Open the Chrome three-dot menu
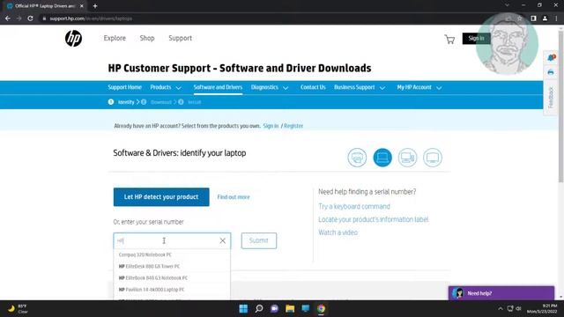Screen dimensions: 564x317 click(556, 18)
